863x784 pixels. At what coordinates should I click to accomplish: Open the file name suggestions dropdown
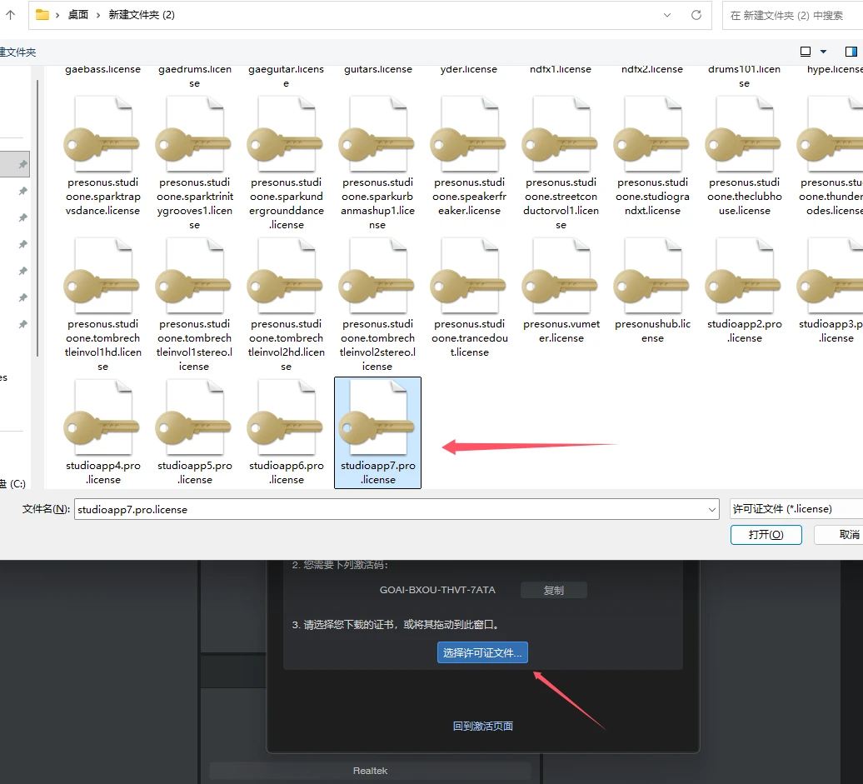(x=711, y=509)
